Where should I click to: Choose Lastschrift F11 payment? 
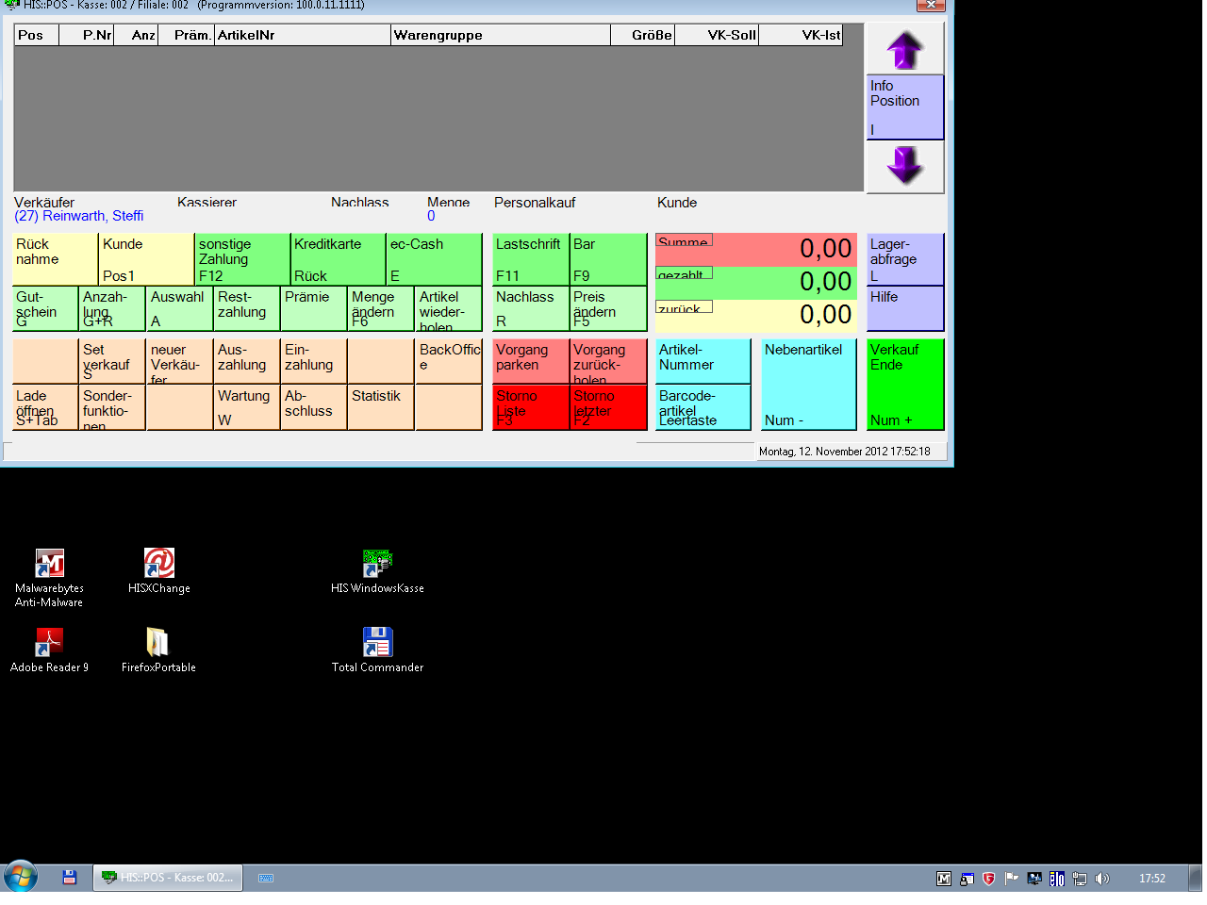tap(531, 259)
